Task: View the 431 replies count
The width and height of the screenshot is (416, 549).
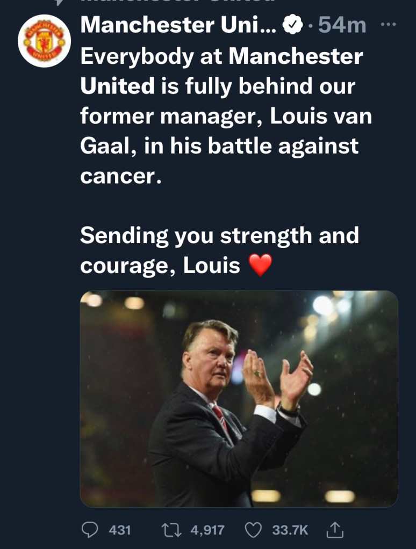Action: (120, 530)
